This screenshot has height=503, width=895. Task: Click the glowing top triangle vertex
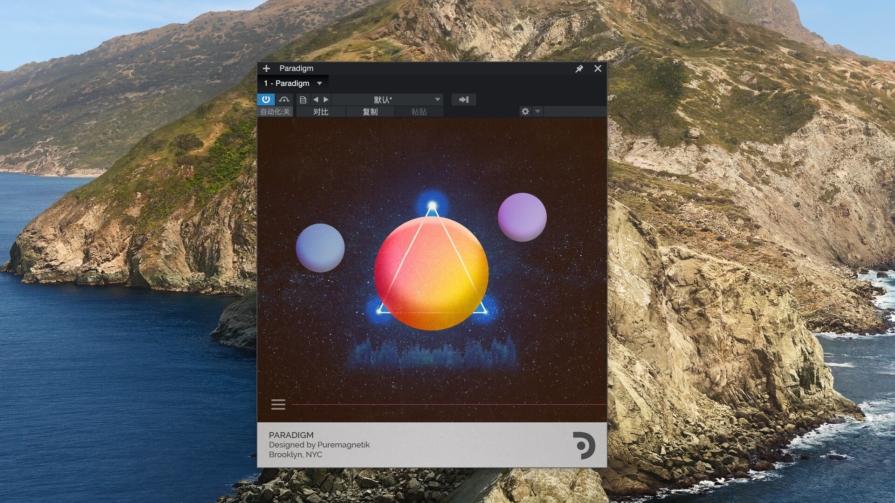pos(432,205)
